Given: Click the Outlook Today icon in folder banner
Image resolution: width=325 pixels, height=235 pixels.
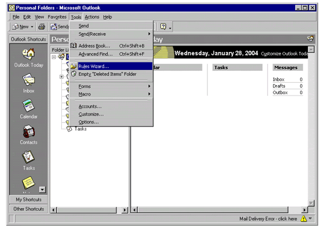Looking at the screenshot, I should click(310, 38).
